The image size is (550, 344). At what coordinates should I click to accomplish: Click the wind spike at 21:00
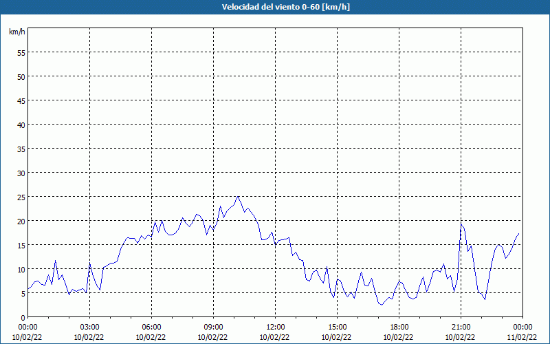coord(461,224)
